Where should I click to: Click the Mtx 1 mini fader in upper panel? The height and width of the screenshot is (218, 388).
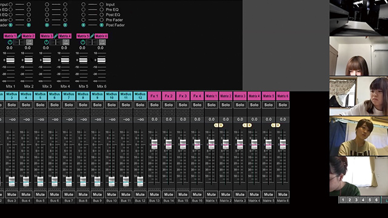10,60
